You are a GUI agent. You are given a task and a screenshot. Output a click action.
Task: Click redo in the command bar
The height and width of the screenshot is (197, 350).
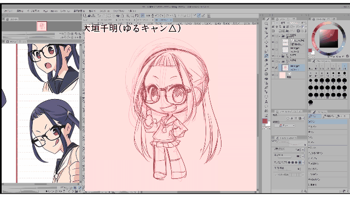pos(103,16)
